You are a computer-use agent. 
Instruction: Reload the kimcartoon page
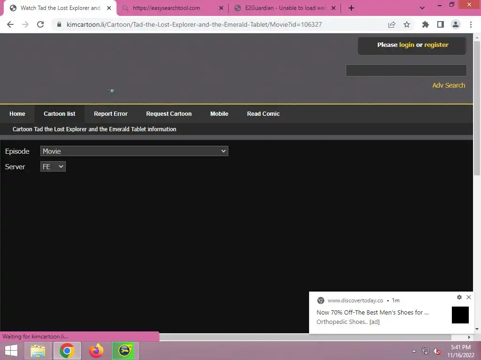pos(40,24)
